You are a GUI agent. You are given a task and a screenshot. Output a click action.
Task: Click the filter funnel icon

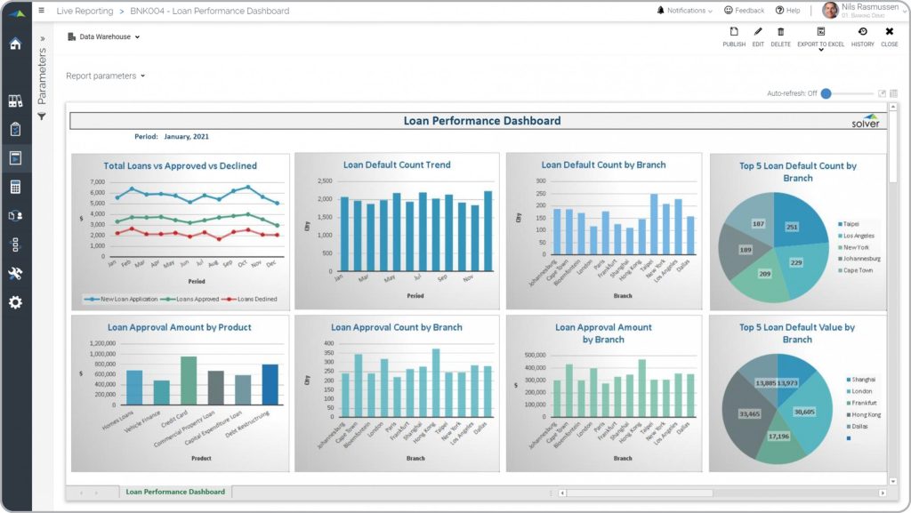pyautogui.click(x=42, y=116)
